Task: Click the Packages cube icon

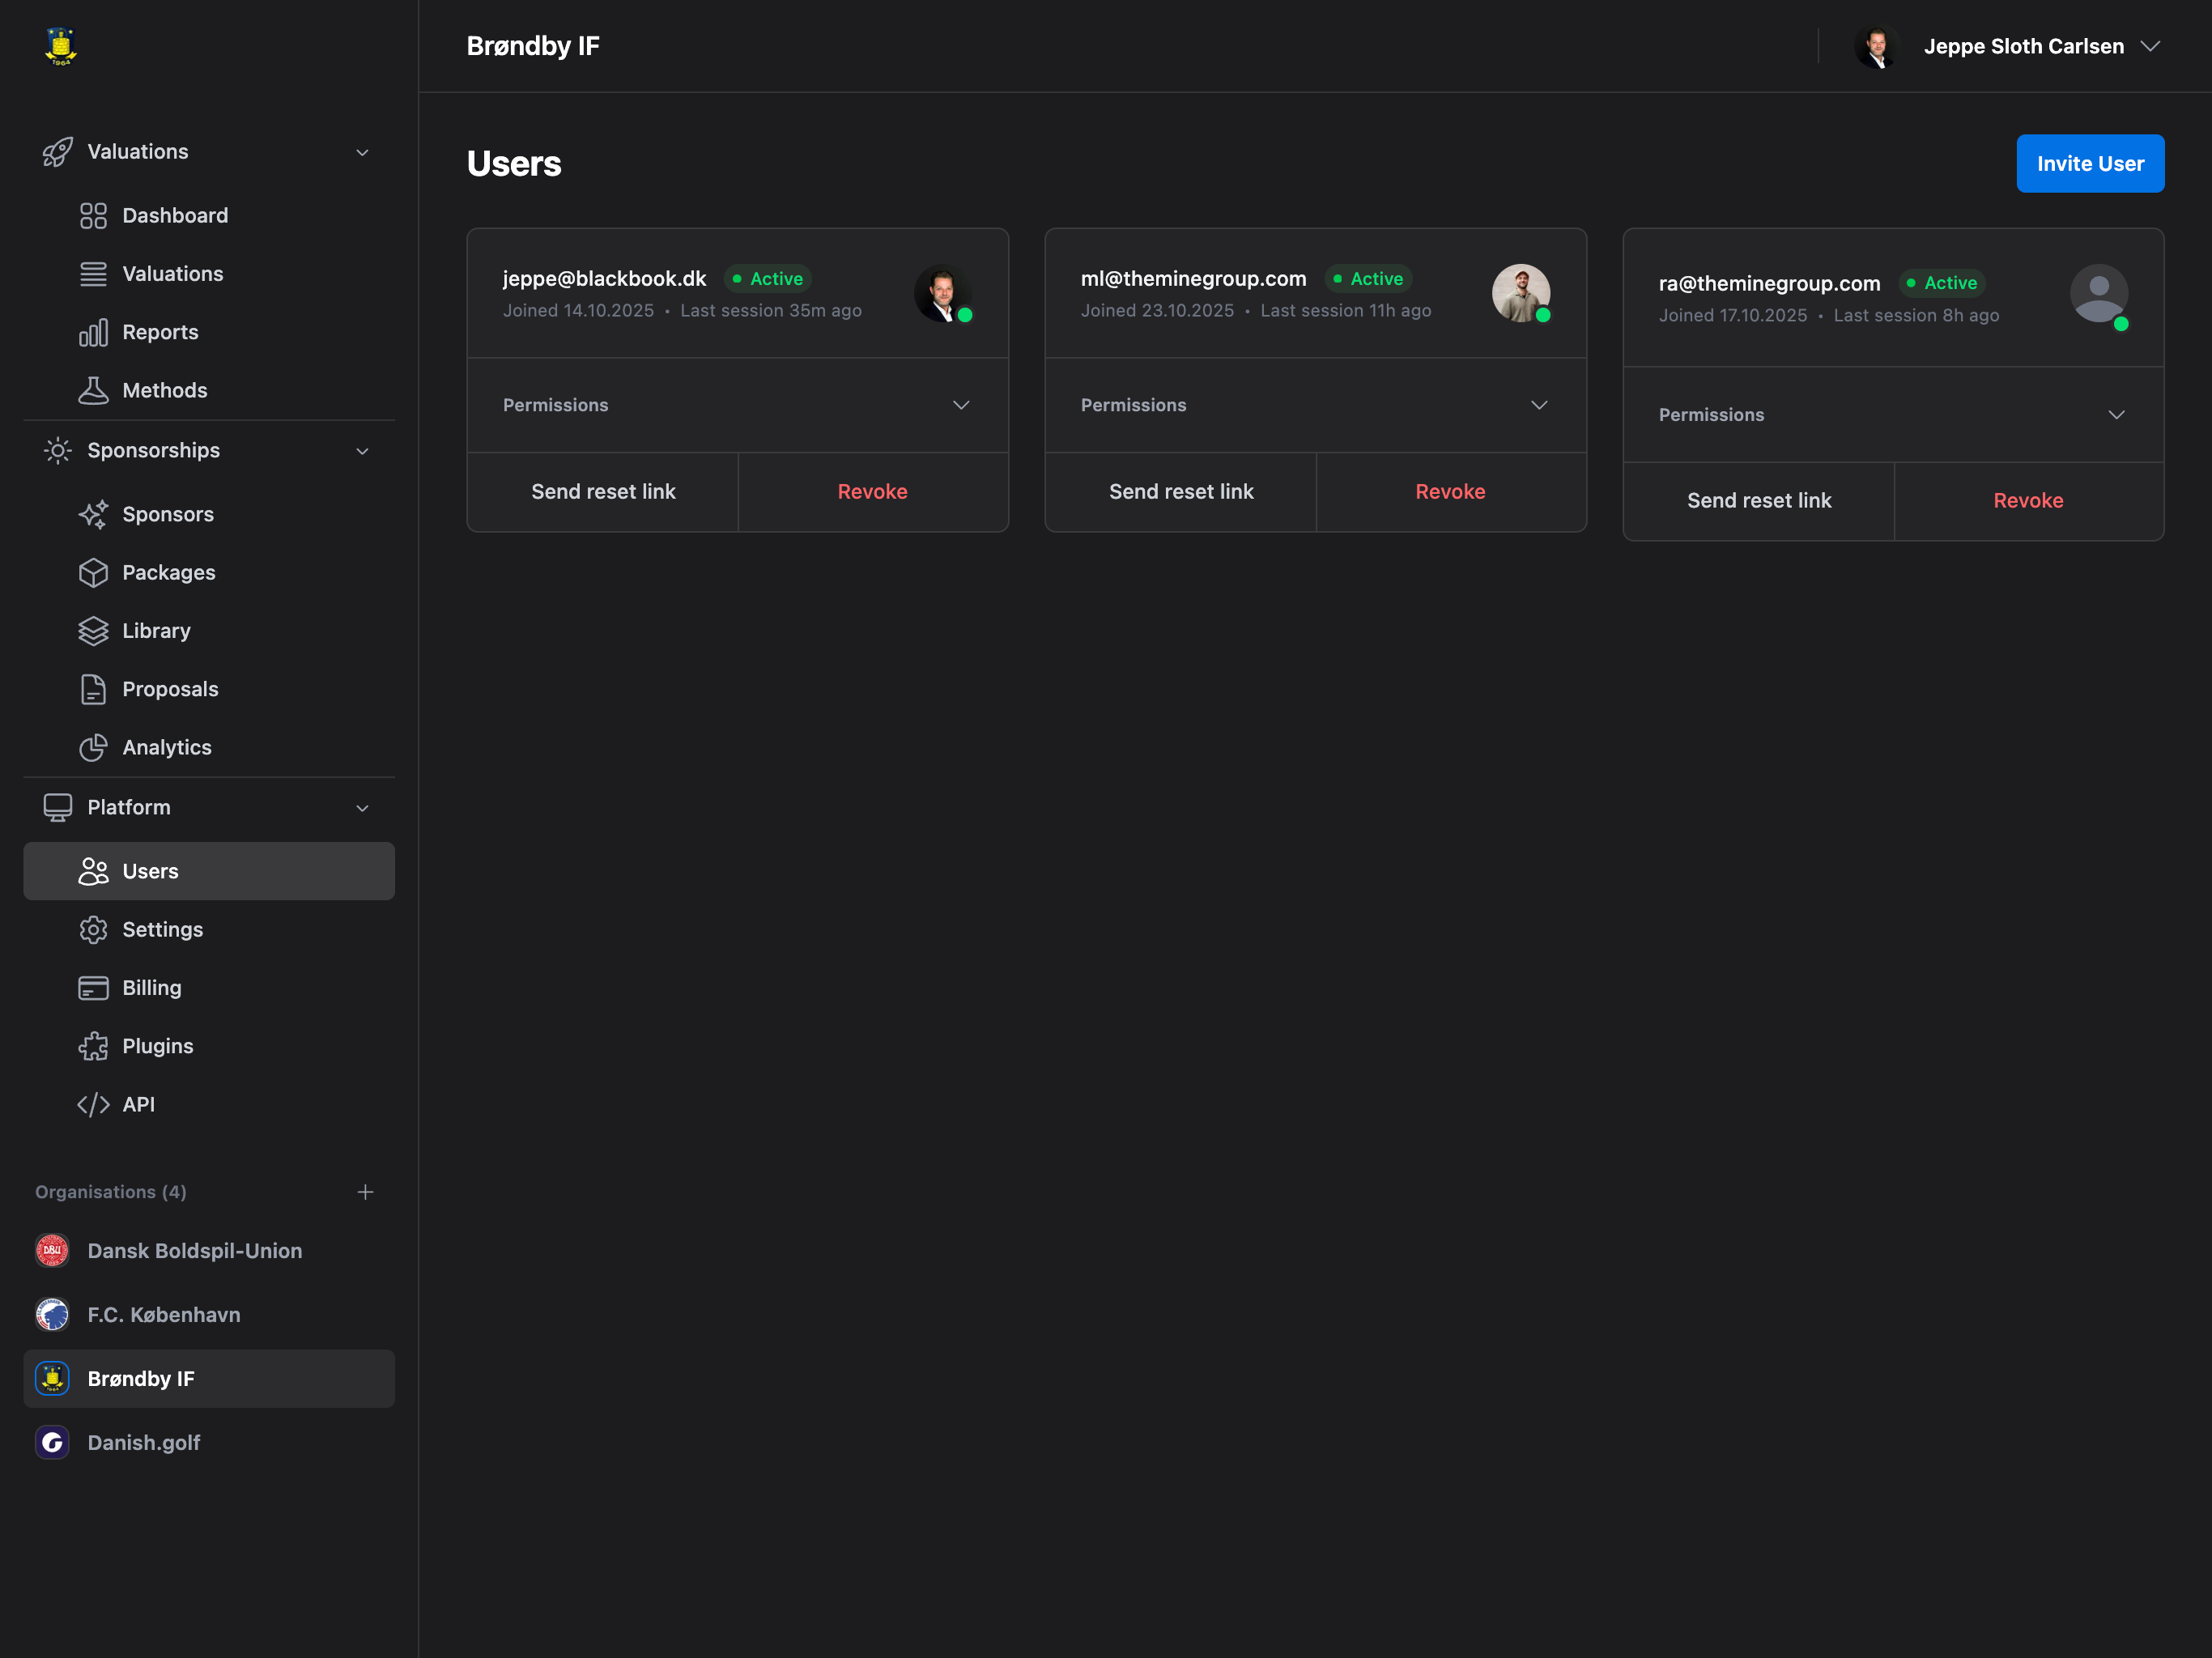Action: pos(93,573)
